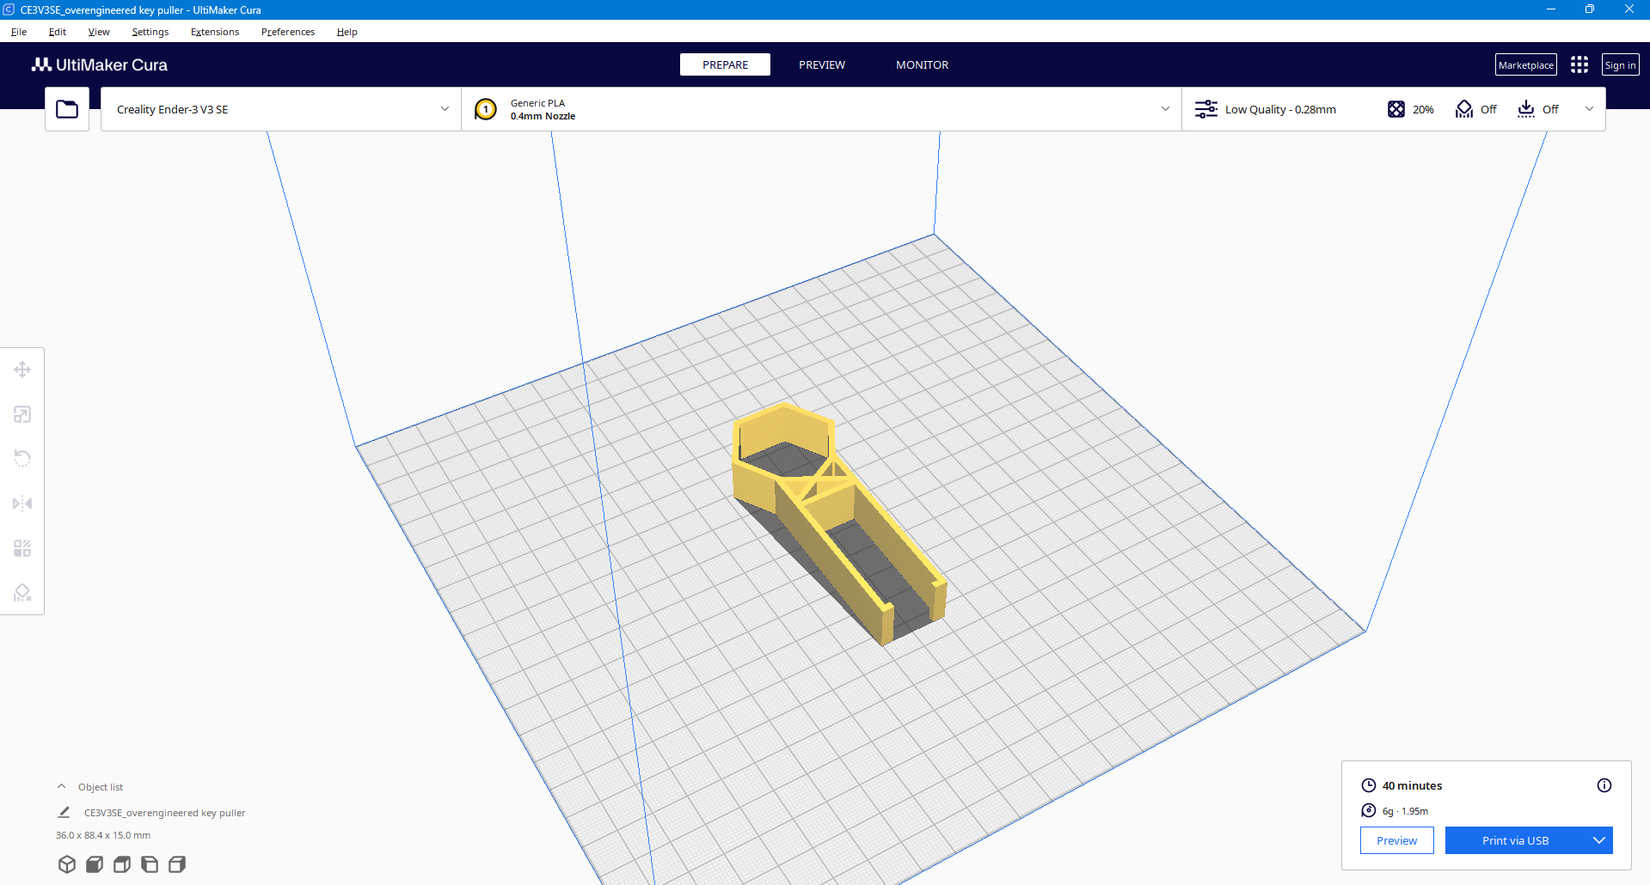Switch to the PREVIEW stage tab
Screen dimensions: 1650x885
822,64
